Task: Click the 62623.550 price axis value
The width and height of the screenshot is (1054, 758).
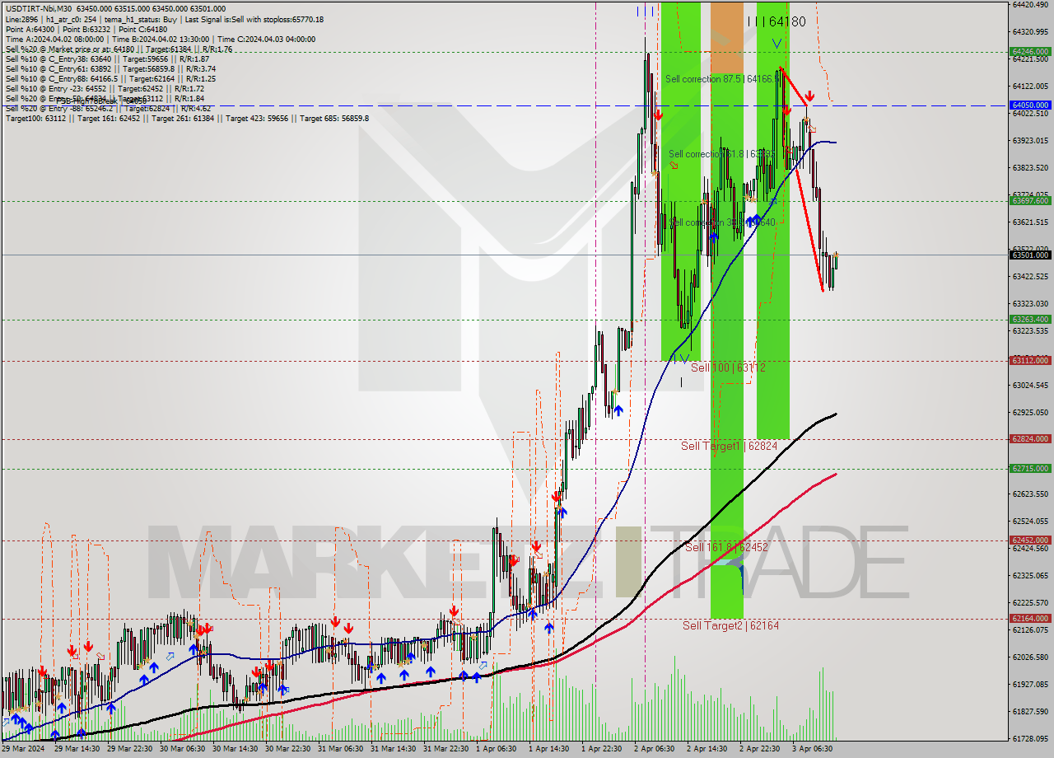Action: tap(1030, 494)
